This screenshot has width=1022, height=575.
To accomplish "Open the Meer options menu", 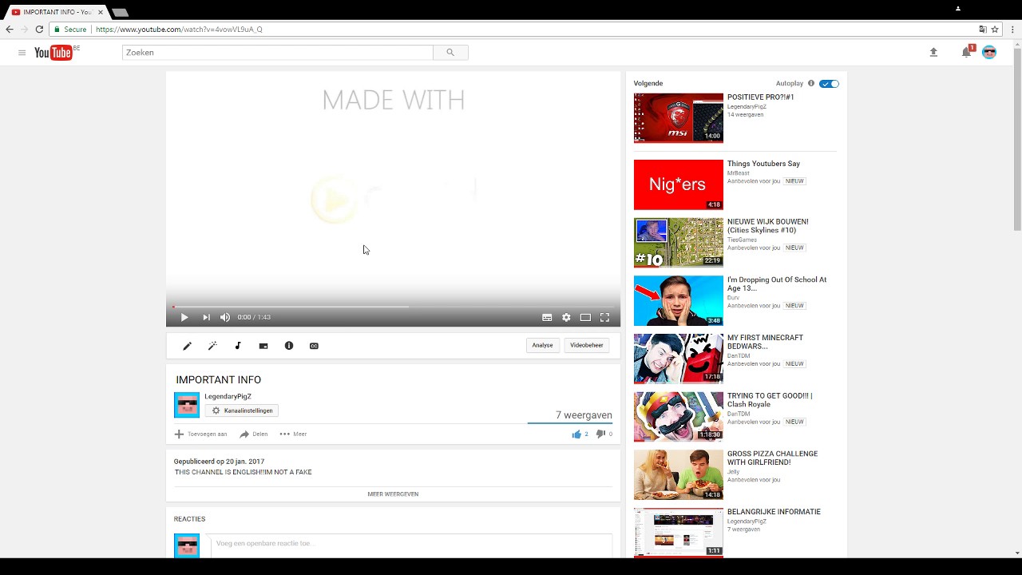I will [293, 434].
